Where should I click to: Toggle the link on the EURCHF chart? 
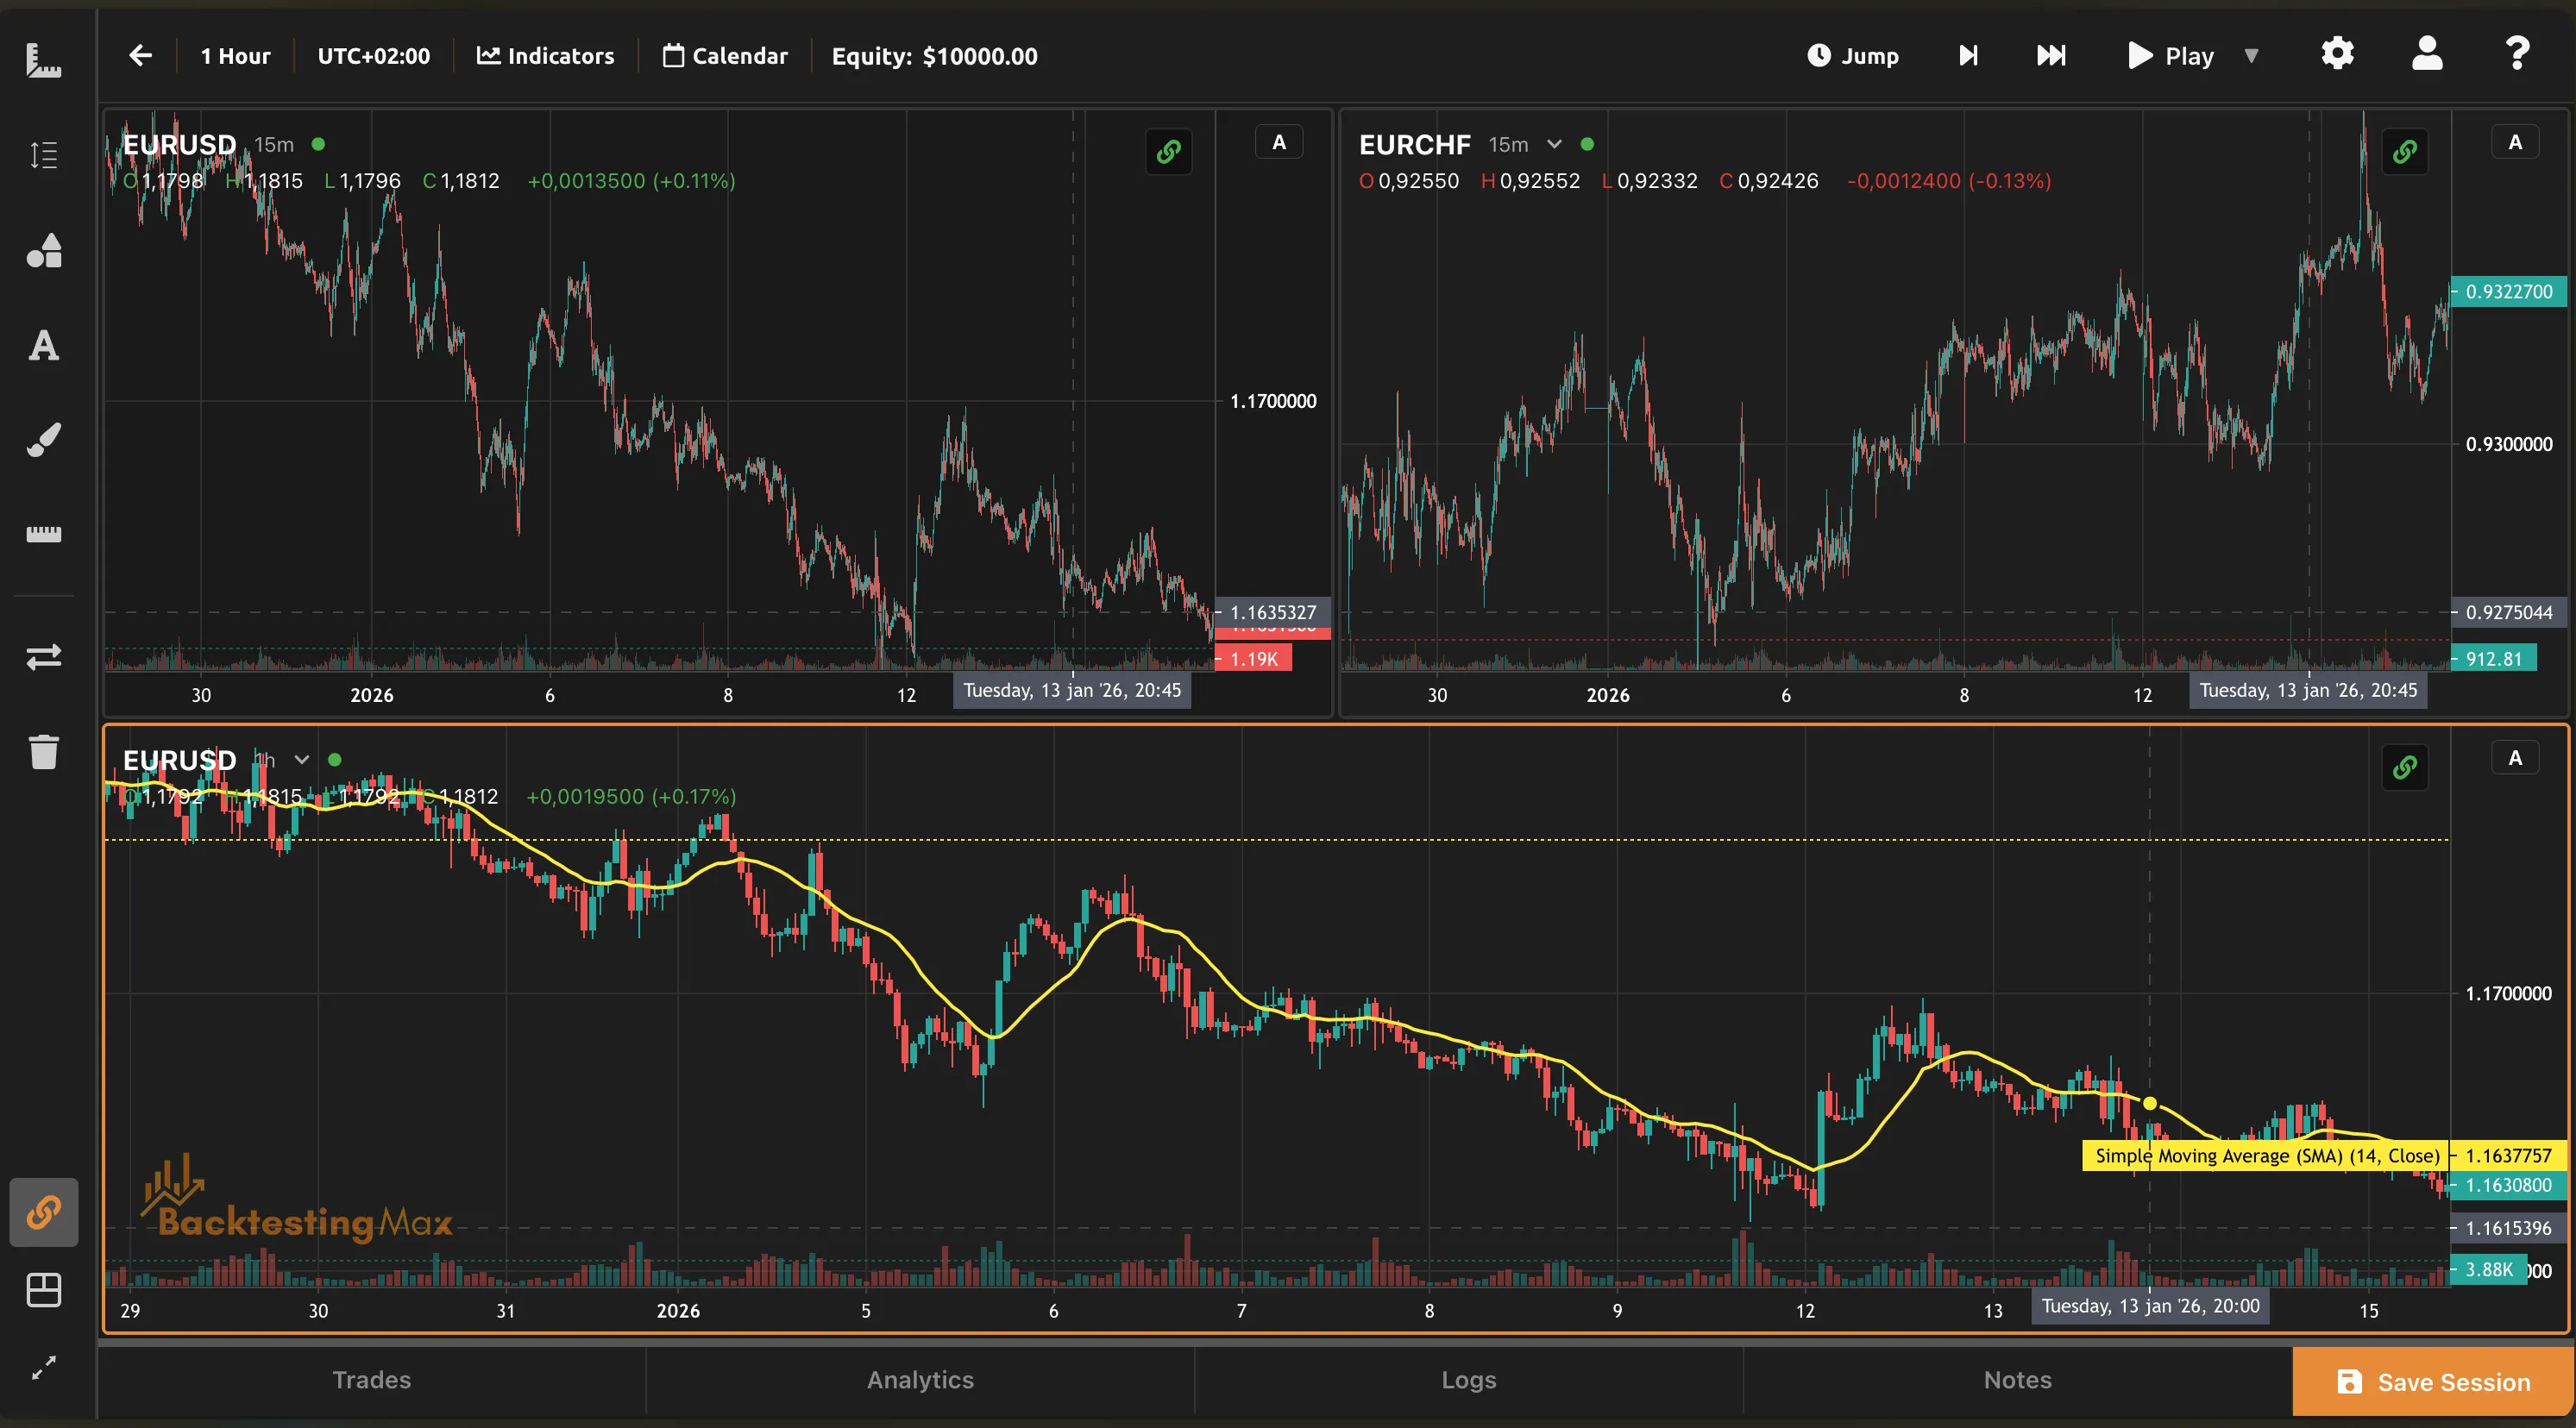[x=2404, y=152]
